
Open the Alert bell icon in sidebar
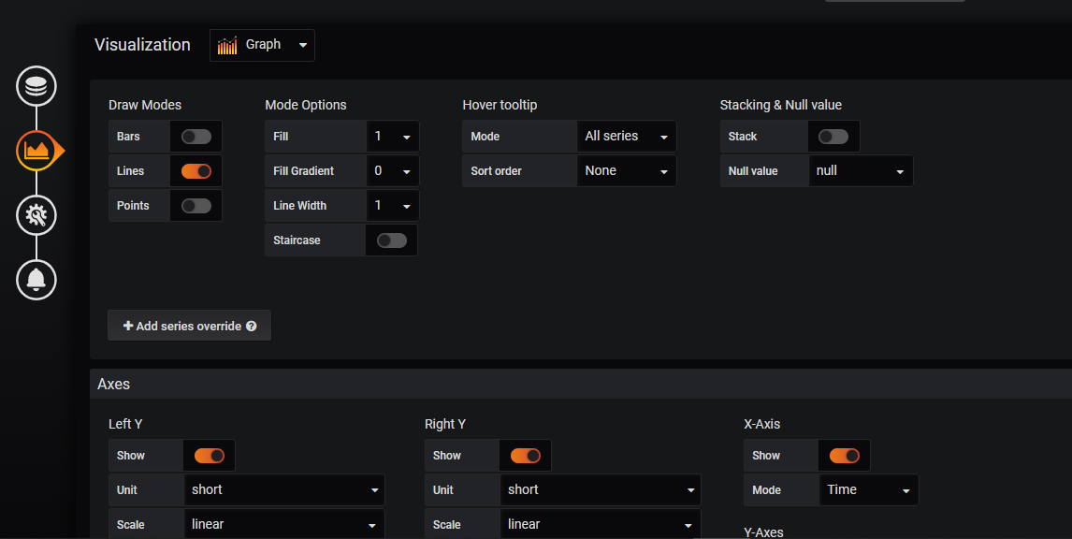coord(36,279)
